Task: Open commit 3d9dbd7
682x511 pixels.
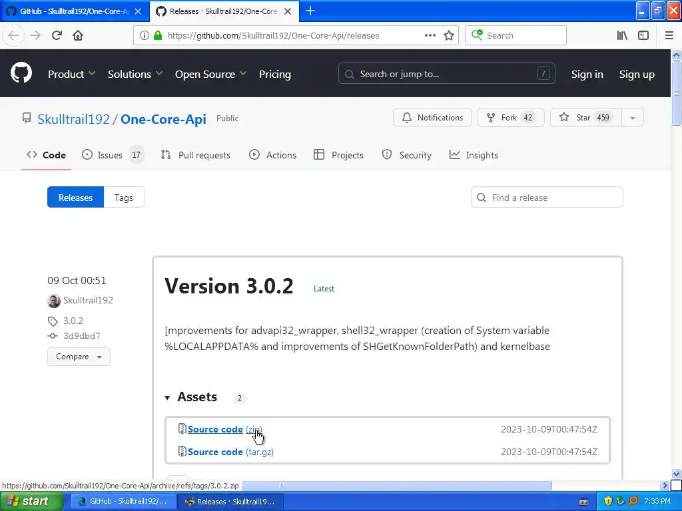Action: [82, 335]
